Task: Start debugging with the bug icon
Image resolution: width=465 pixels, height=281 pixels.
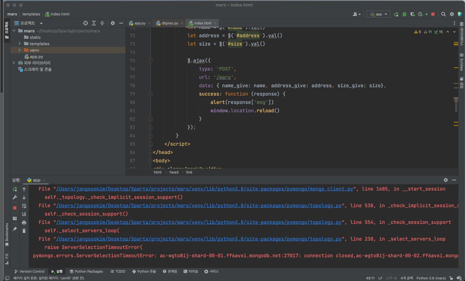Action: coord(404,14)
